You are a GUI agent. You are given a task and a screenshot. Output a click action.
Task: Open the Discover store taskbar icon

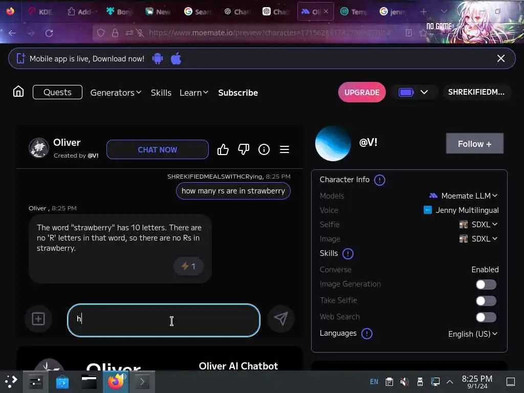pos(62,382)
